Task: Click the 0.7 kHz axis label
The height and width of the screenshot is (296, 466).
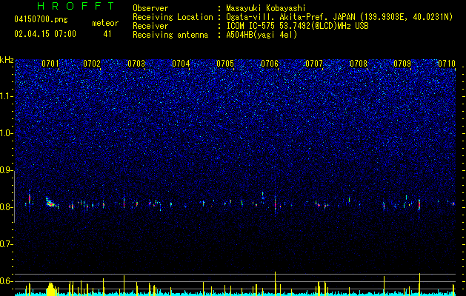Action: (7, 244)
